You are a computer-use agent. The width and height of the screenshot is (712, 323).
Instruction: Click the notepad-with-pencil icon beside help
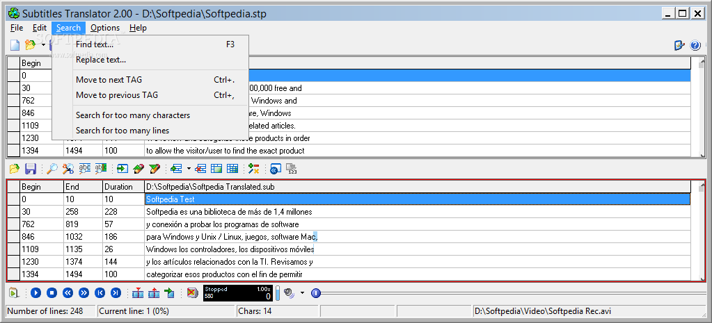point(679,45)
